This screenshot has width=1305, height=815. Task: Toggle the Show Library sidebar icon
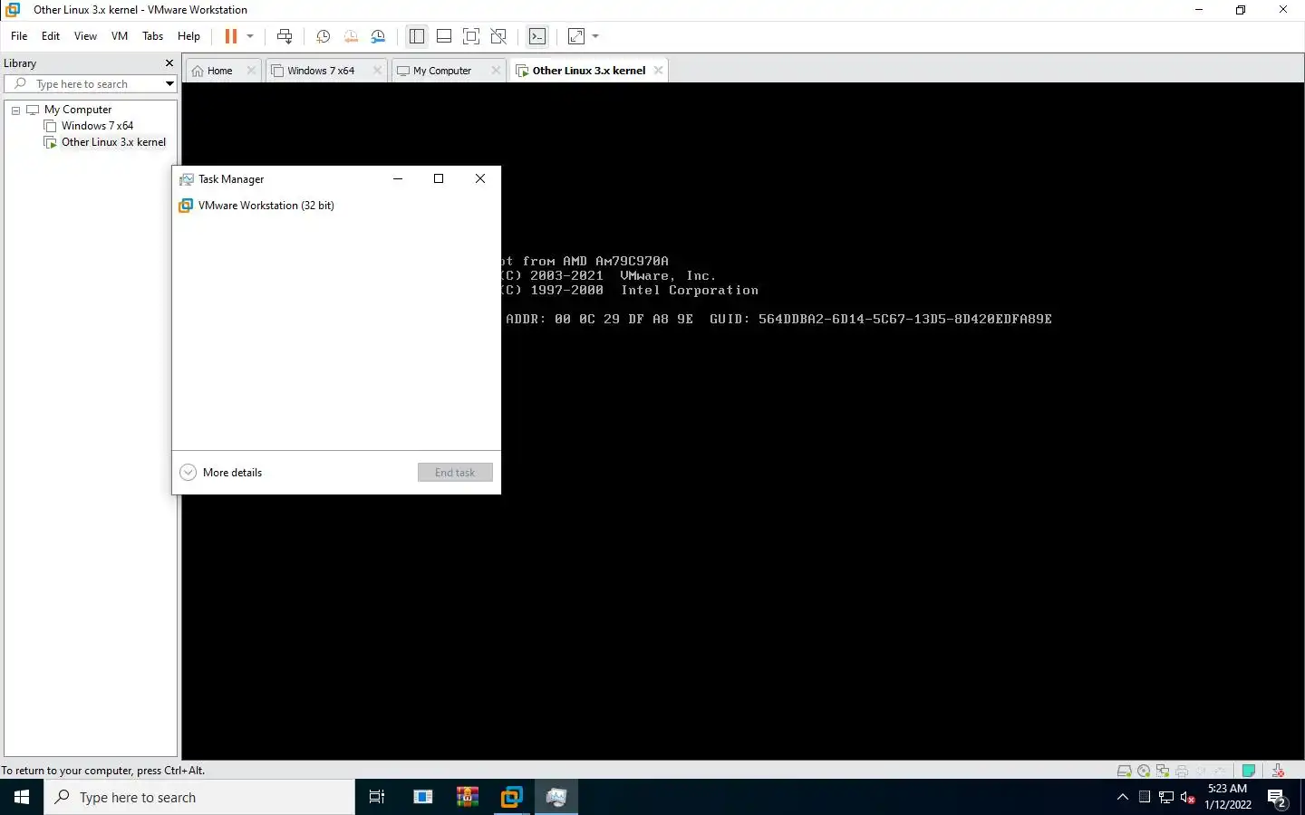tap(417, 36)
